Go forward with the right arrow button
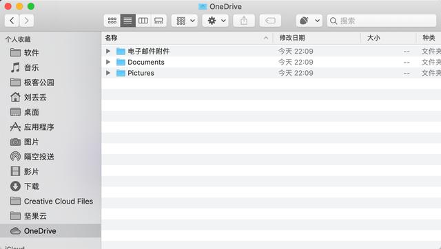 tap(27, 21)
